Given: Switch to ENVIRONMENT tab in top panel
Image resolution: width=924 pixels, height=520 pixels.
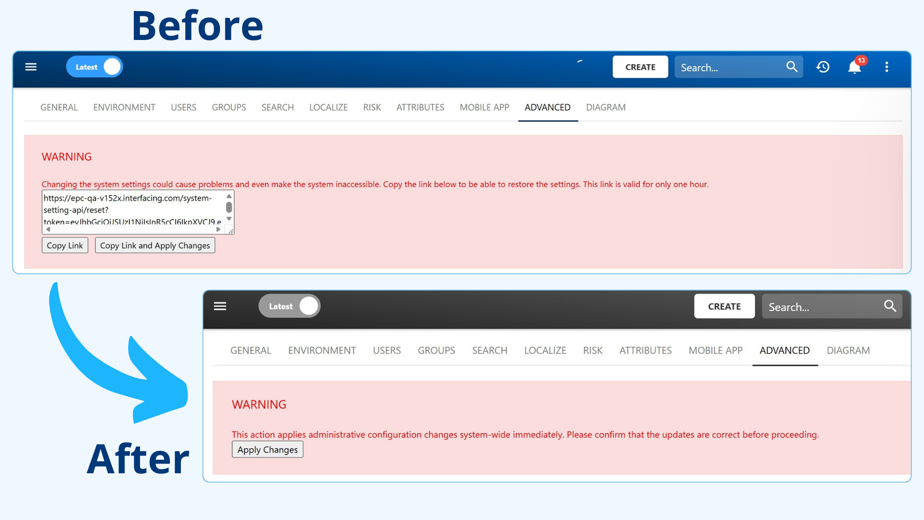Looking at the screenshot, I should pos(124,107).
